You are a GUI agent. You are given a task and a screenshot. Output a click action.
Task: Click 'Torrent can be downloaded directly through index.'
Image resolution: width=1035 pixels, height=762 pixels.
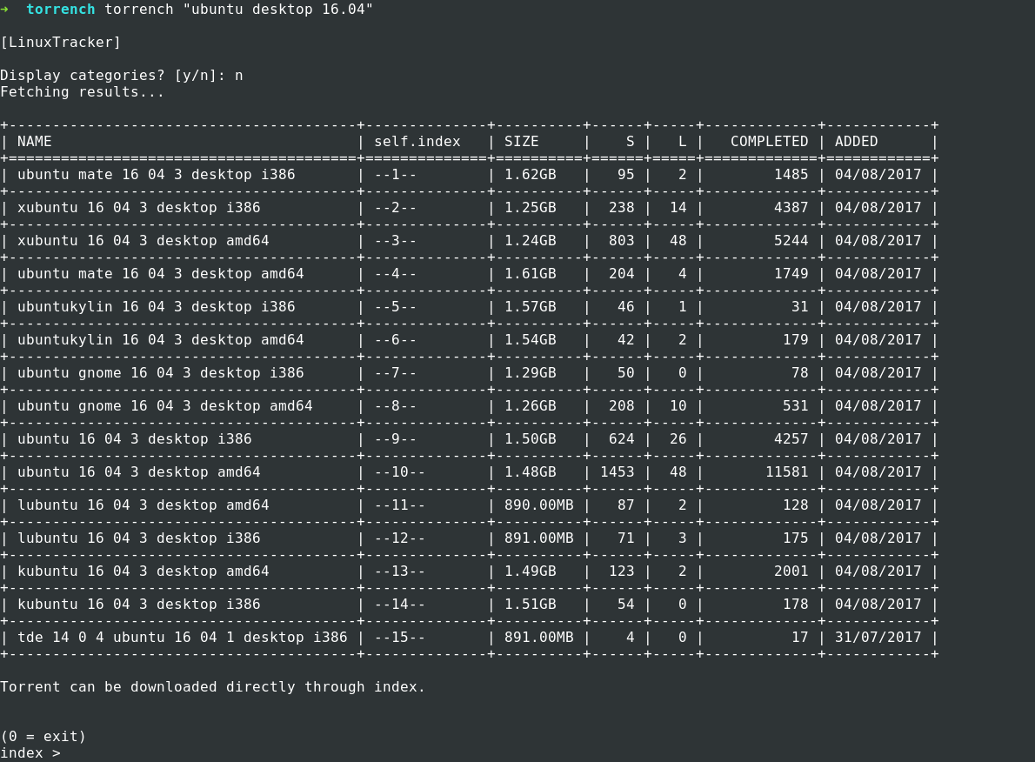tap(212, 687)
